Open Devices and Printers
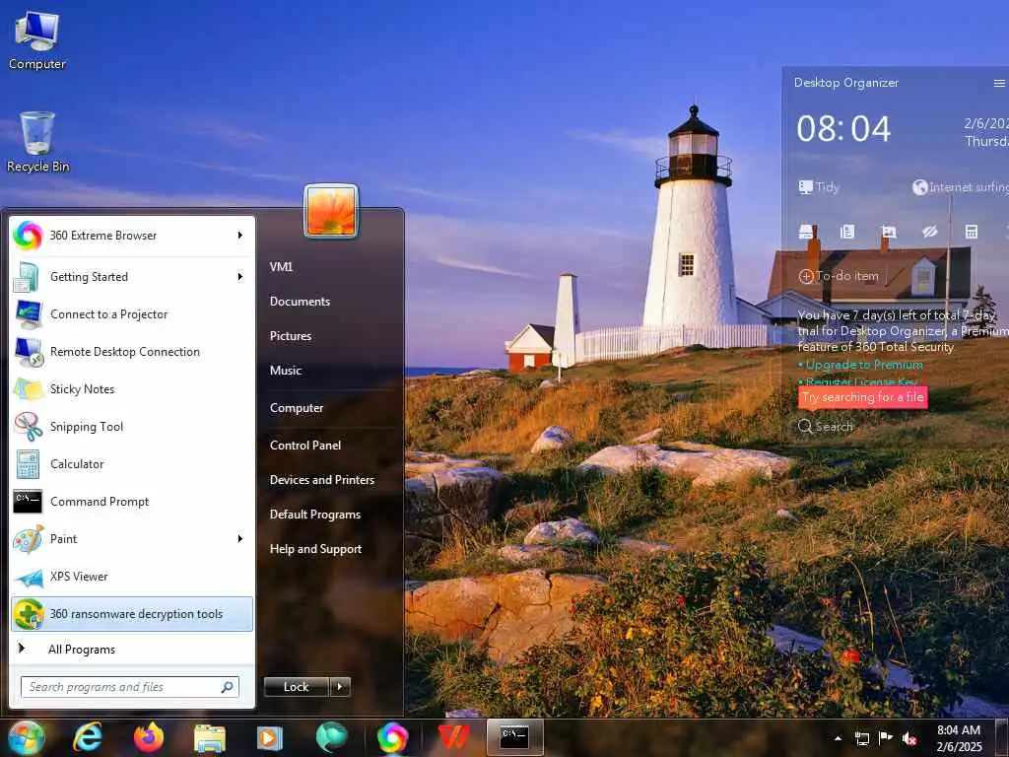1009x757 pixels. pos(322,480)
